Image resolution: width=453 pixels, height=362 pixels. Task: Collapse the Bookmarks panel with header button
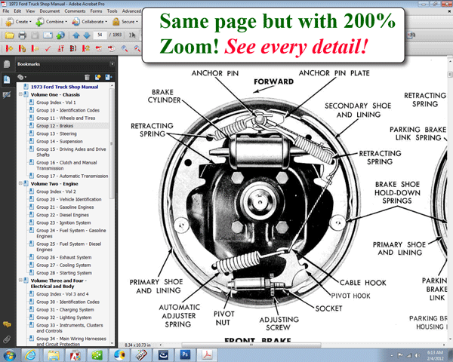coord(112,64)
